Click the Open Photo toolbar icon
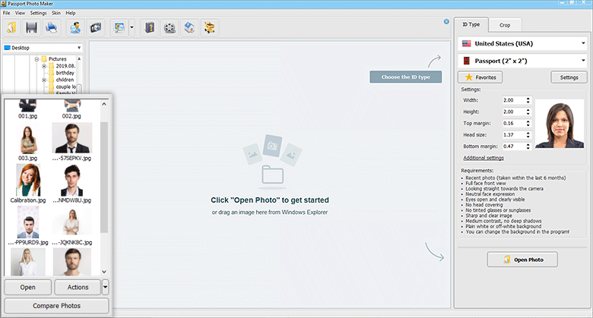This screenshot has height=318, width=593. point(11,27)
